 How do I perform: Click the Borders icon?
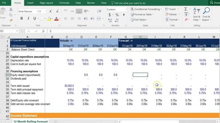42,18
